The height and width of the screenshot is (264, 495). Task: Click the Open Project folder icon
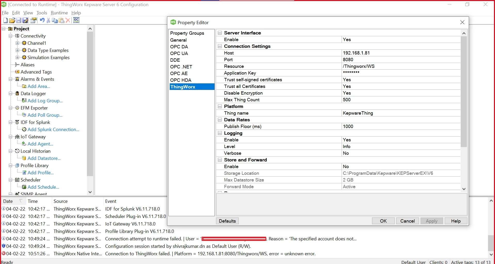pyautogui.click(x=12, y=20)
